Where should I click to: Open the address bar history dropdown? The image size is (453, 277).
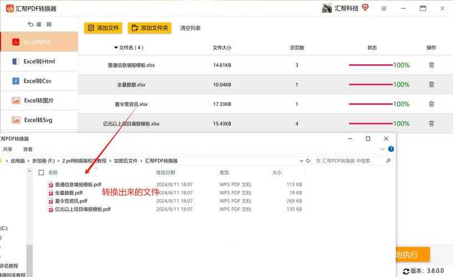301,161
